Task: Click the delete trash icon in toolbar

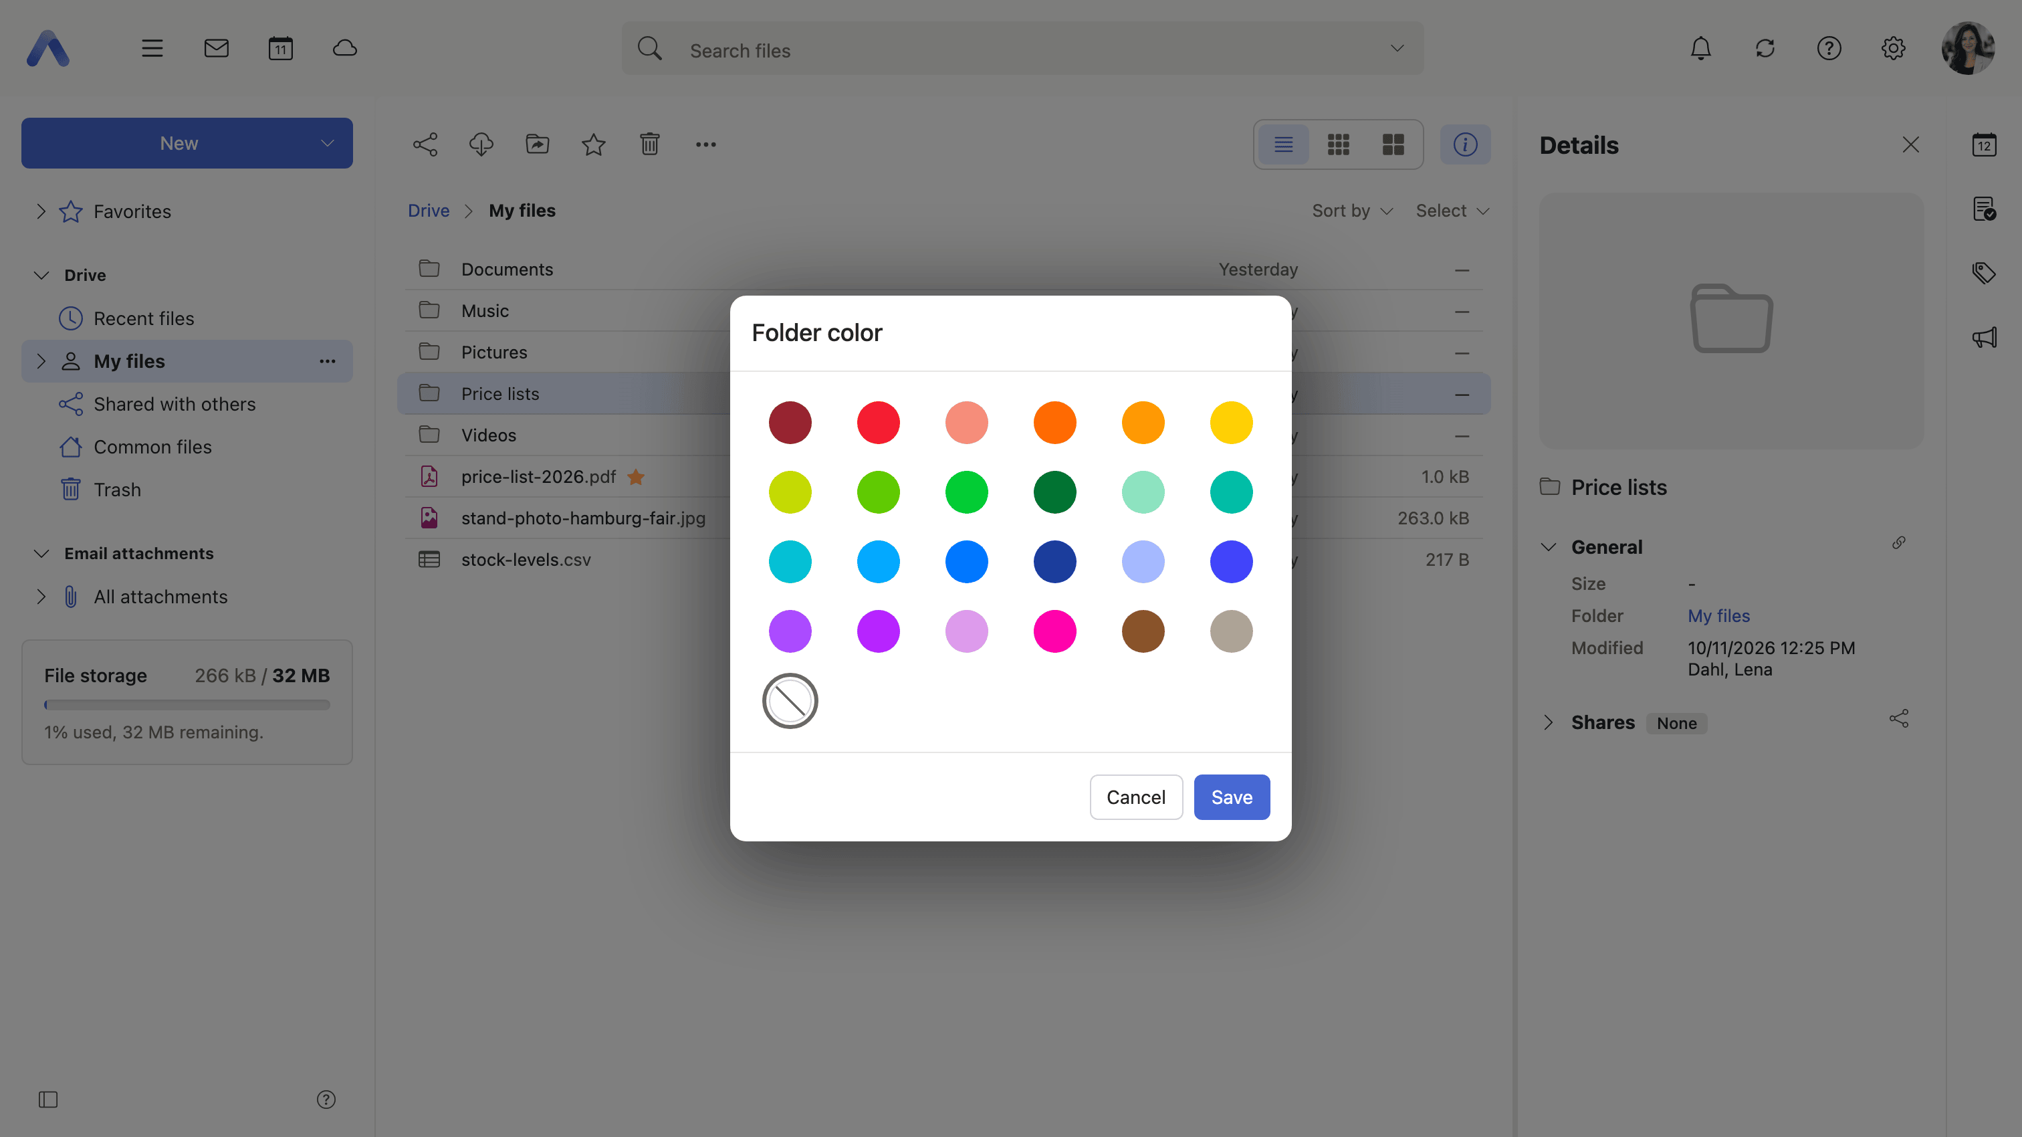Action: pos(650,144)
